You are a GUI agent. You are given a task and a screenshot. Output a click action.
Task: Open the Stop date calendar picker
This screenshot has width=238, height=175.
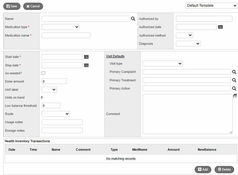(x=86, y=65)
